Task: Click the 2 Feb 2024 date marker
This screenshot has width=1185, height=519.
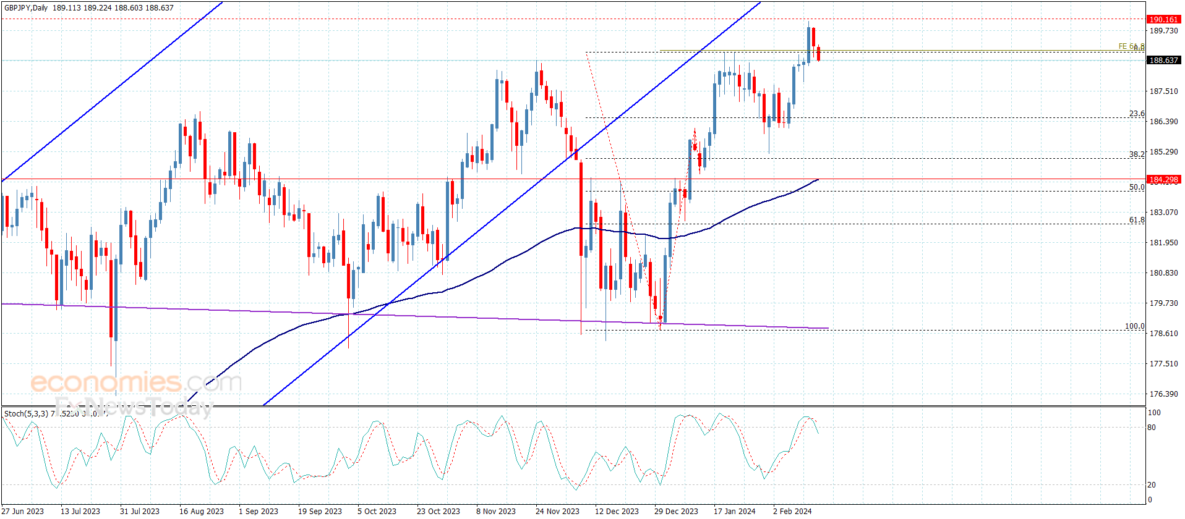Action: [792, 511]
